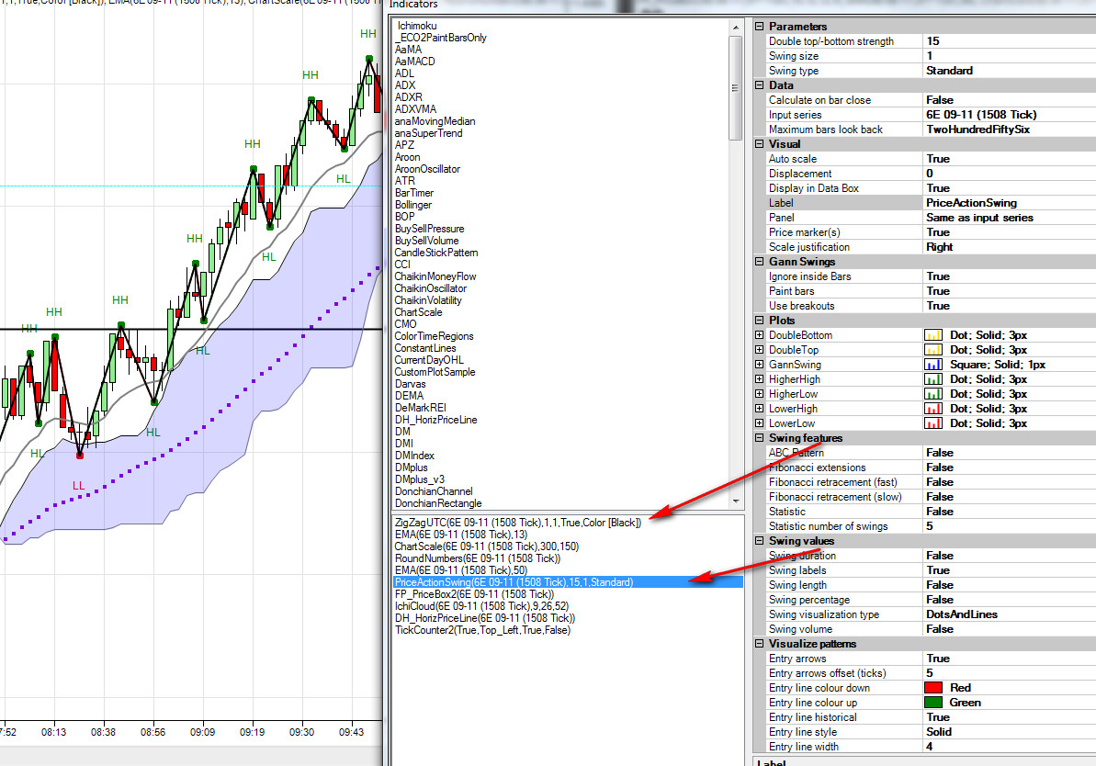This screenshot has height=766, width=1096.
Task: Select FP_PriceBox2 applied indicator
Action: tap(475, 594)
